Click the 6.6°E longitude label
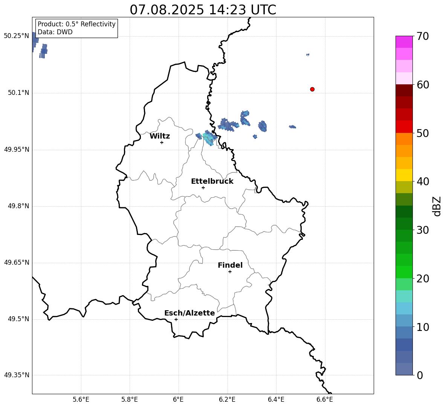 325,399
